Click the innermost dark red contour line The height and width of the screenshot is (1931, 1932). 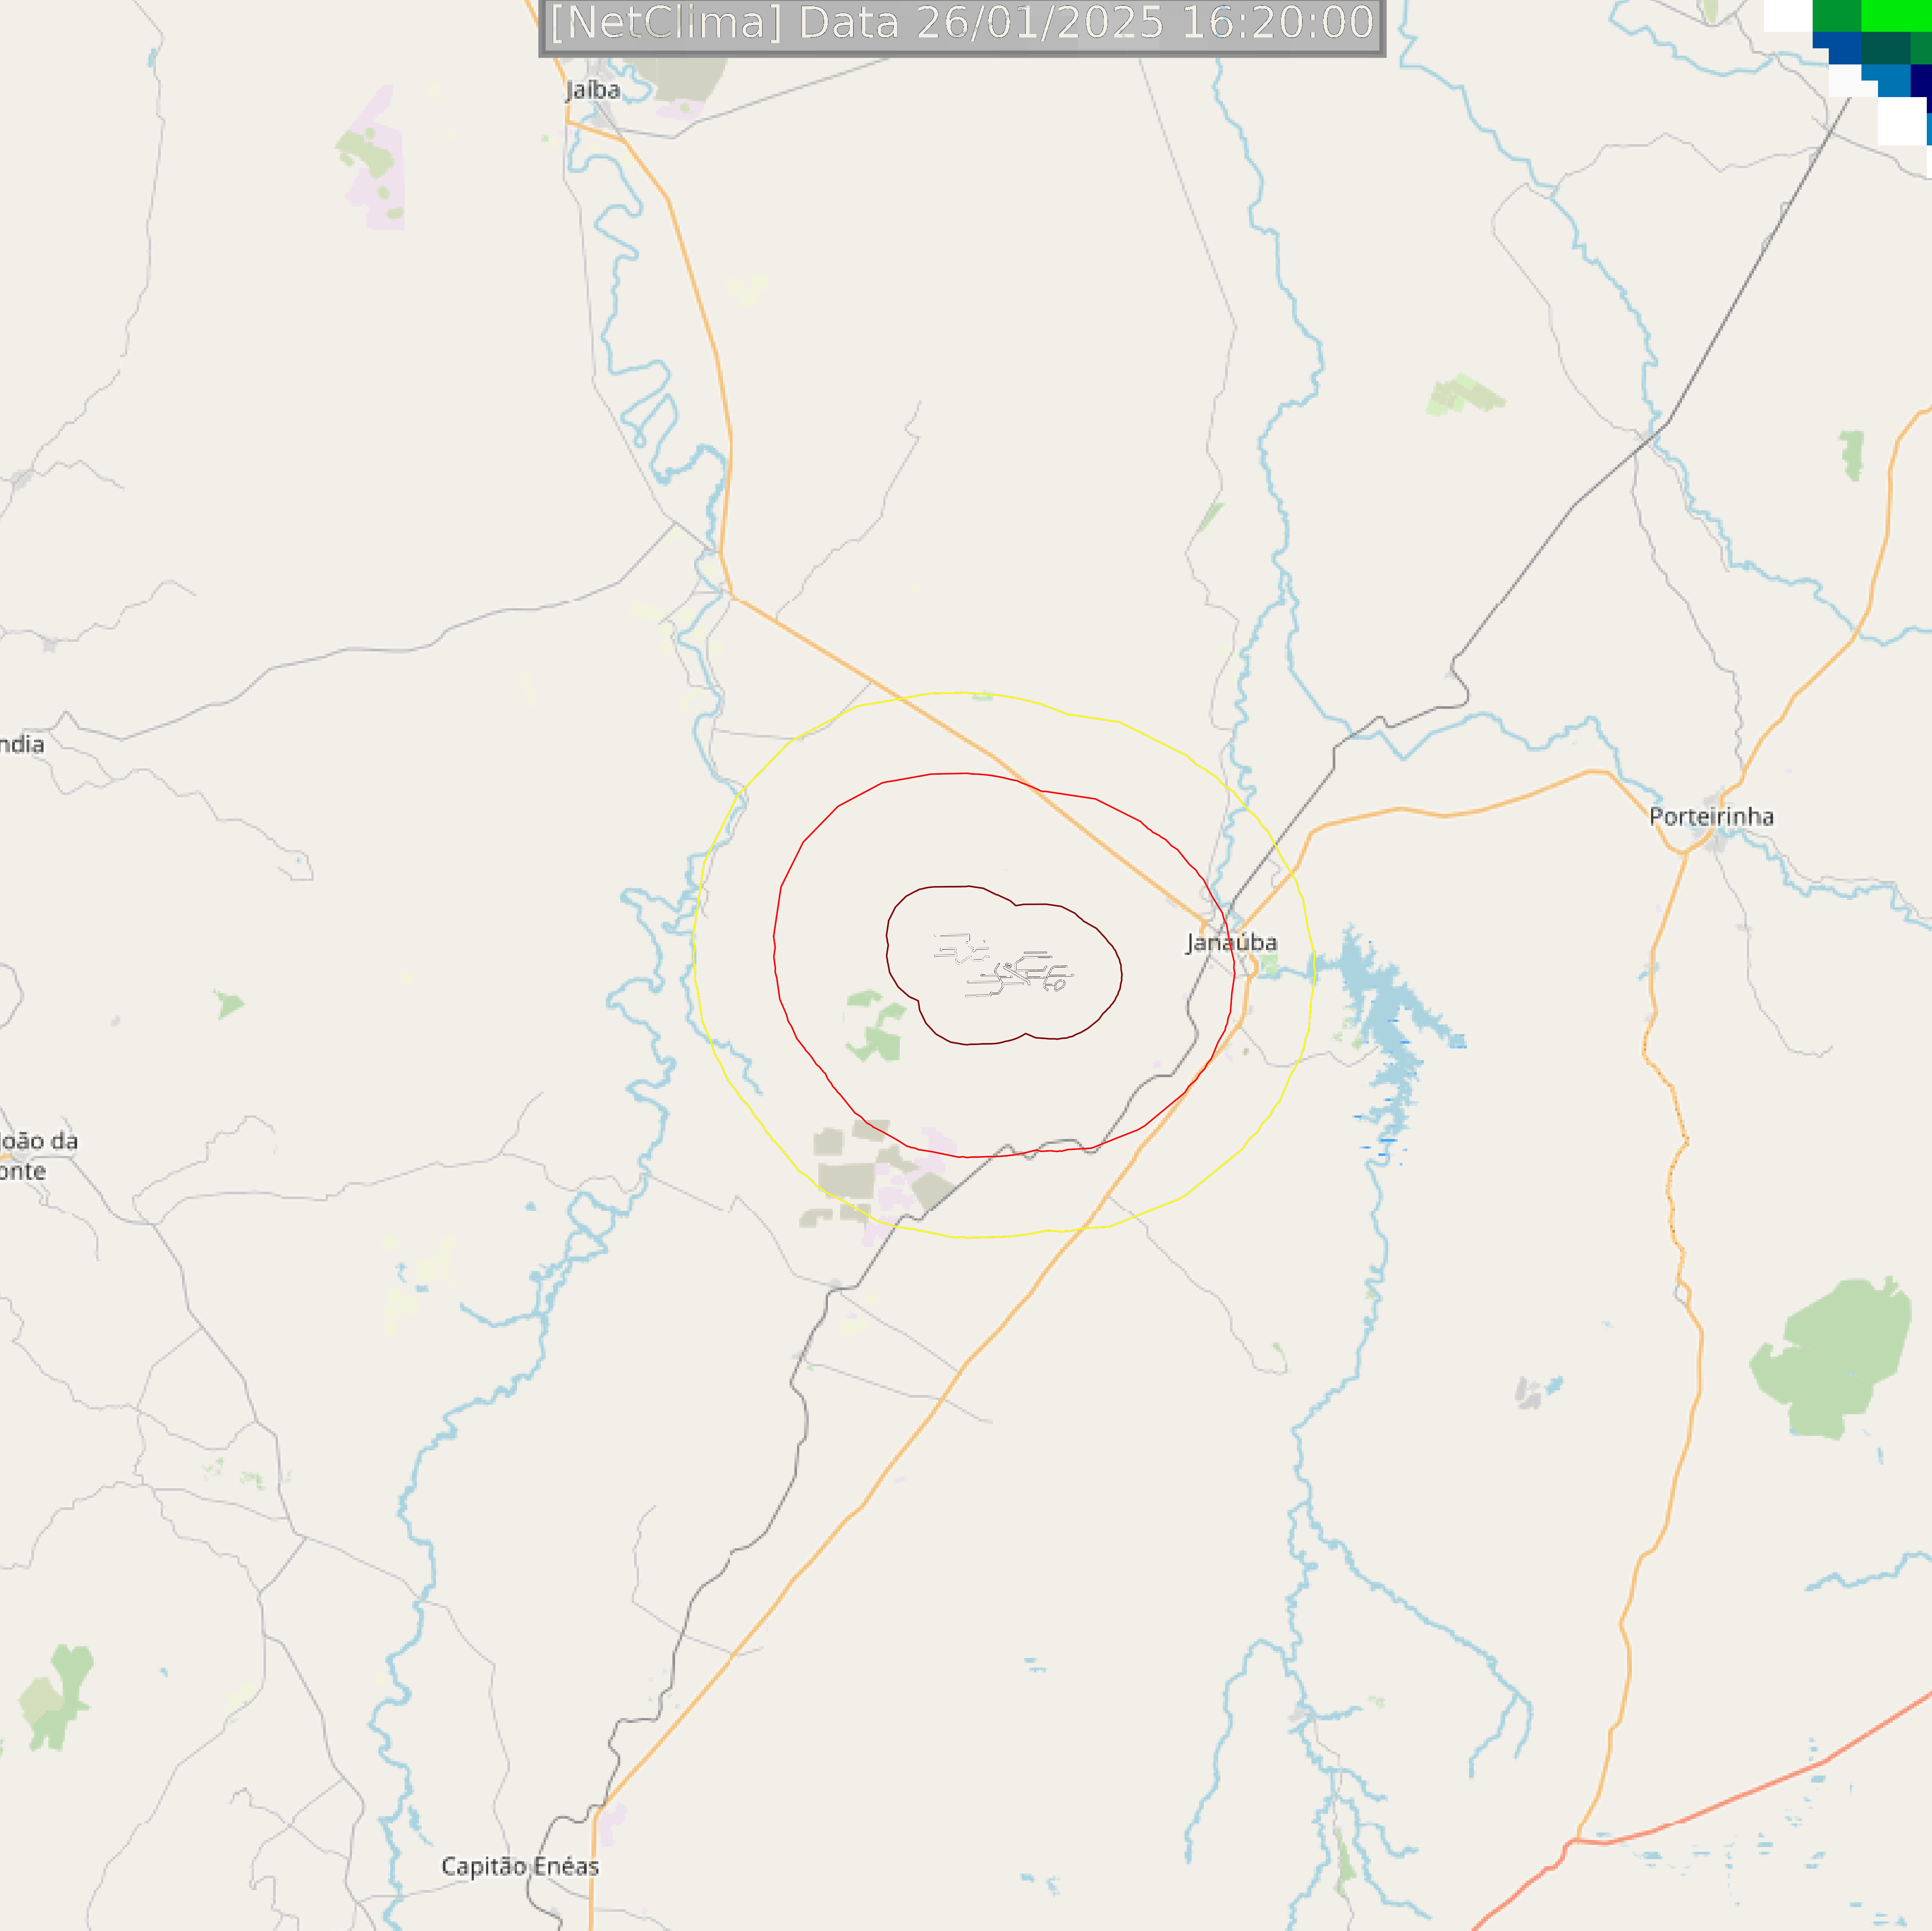(x=888, y=944)
